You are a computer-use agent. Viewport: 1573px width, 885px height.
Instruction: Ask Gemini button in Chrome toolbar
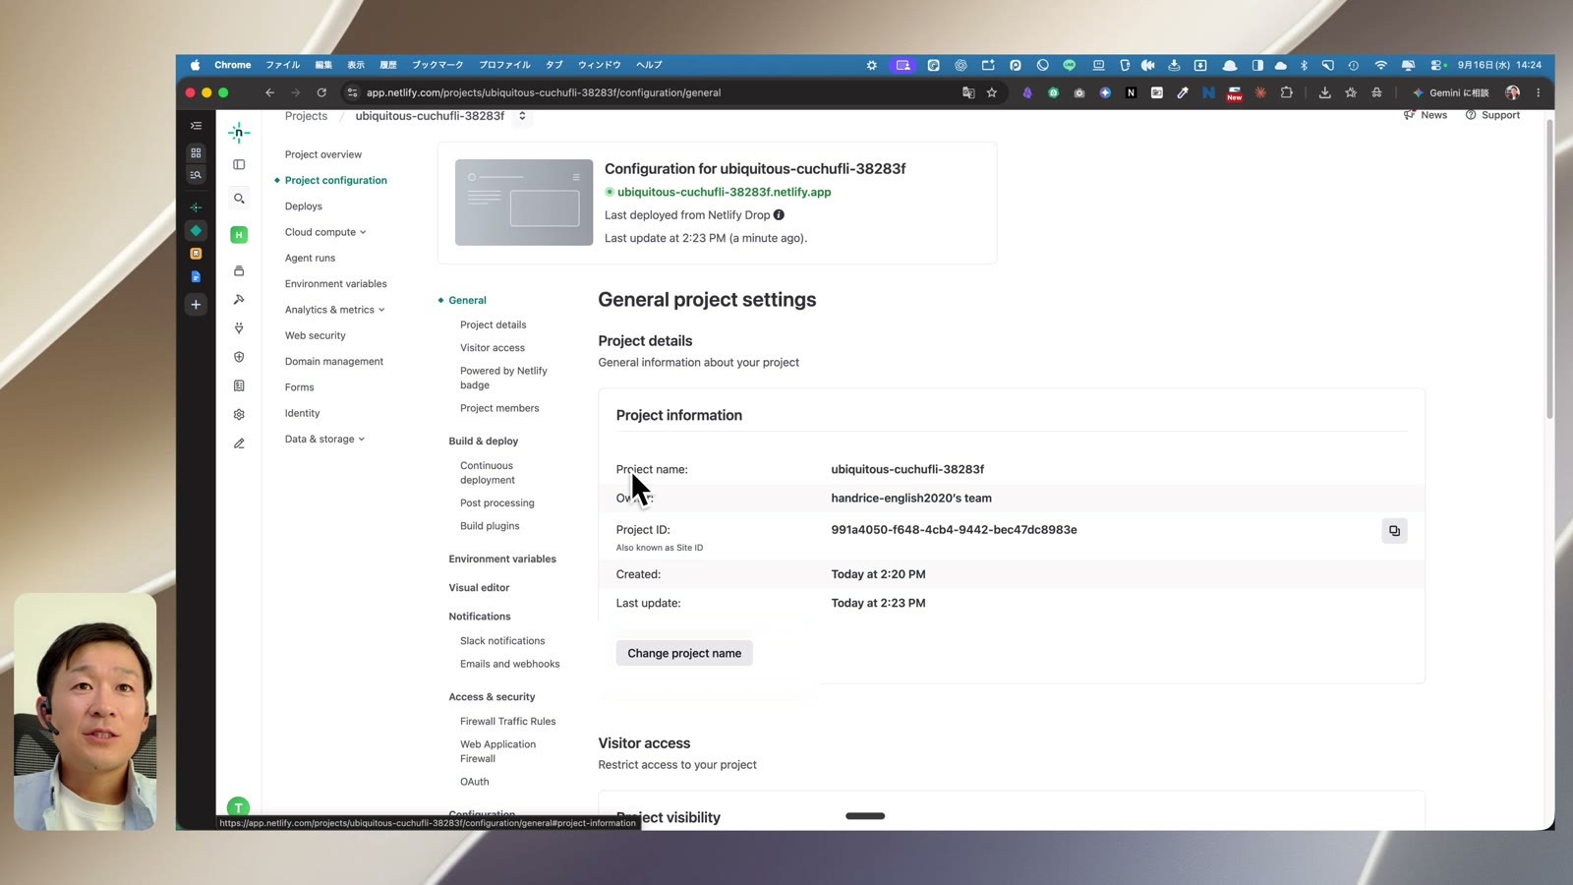point(1450,92)
